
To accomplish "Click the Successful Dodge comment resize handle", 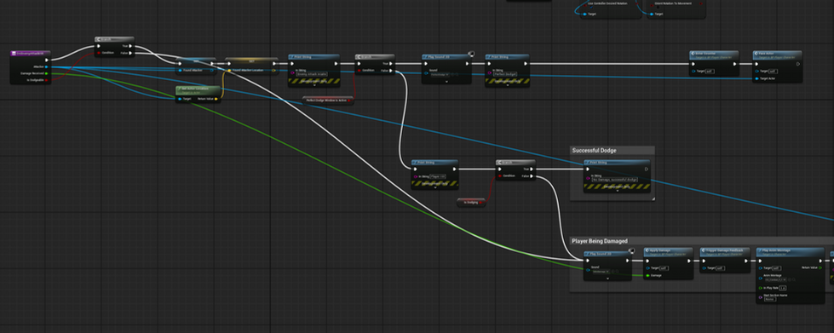I will pyautogui.click(x=653, y=199).
